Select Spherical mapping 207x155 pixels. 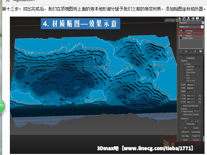184,70
